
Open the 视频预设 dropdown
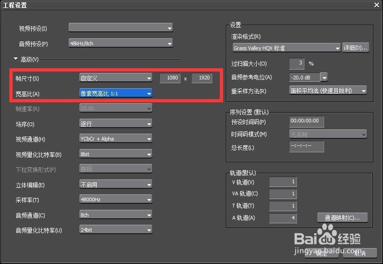121,28
